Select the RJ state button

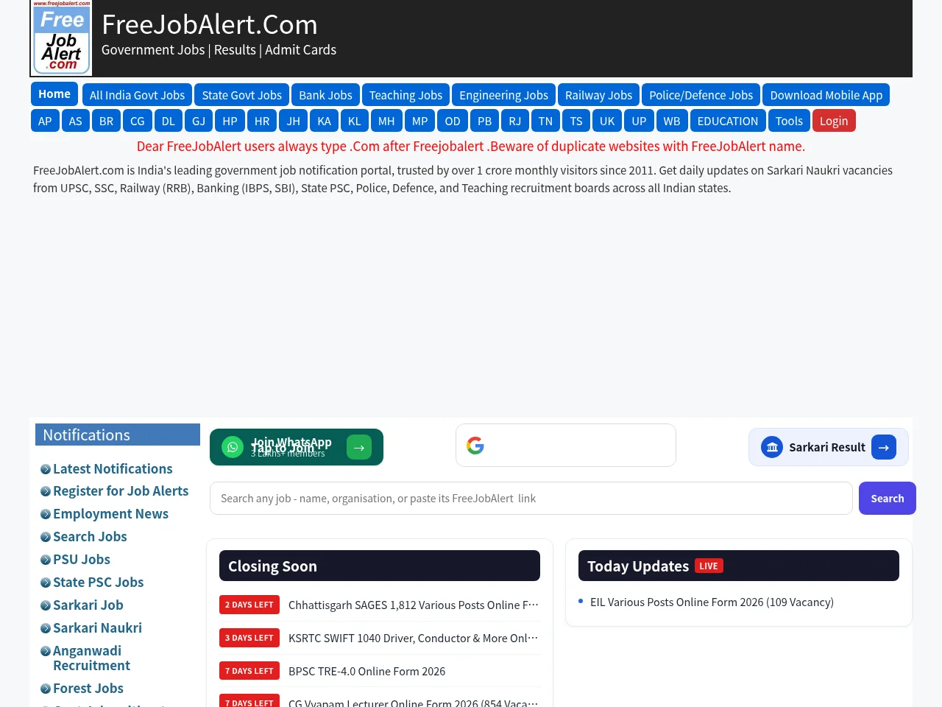pyautogui.click(x=515, y=121)
